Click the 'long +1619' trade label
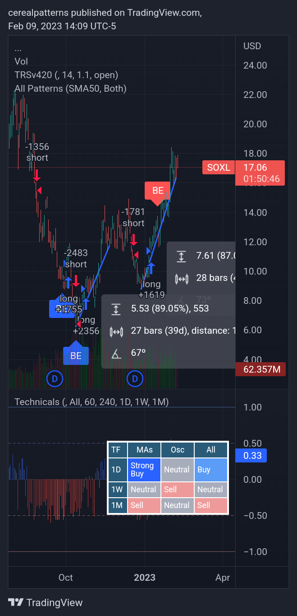 pos(151,290)
